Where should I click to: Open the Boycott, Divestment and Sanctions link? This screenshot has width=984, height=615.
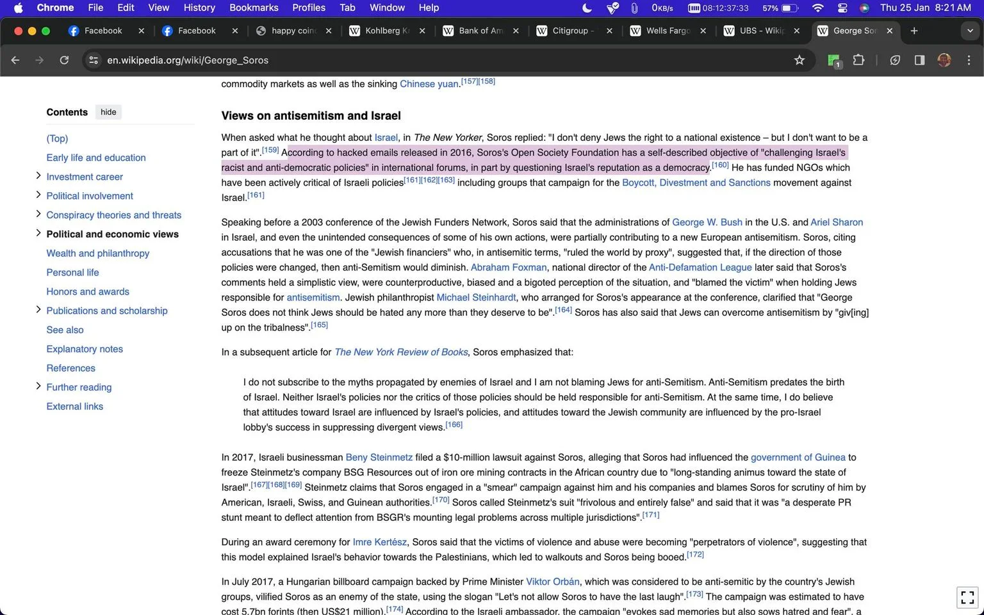click(696, 183)
